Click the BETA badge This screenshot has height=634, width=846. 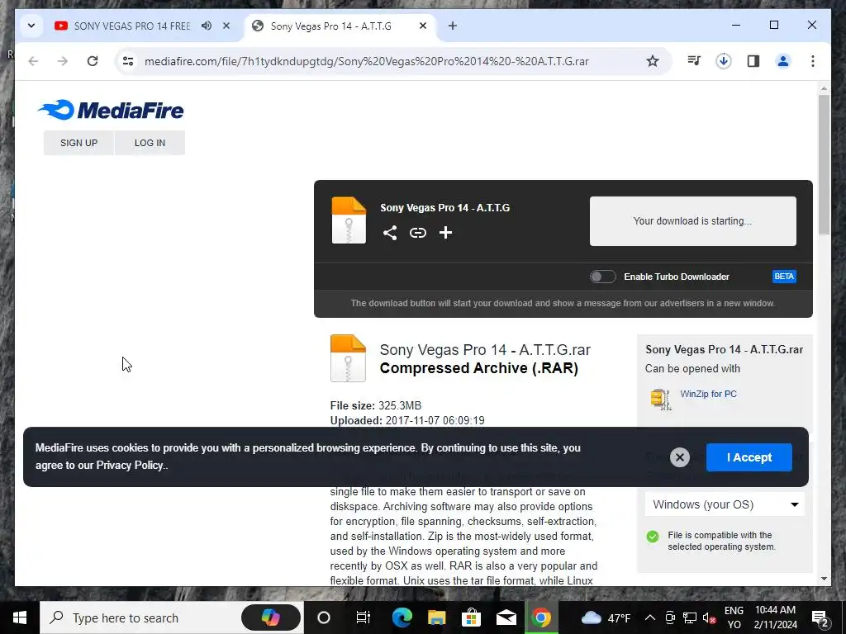coord(784,277)
